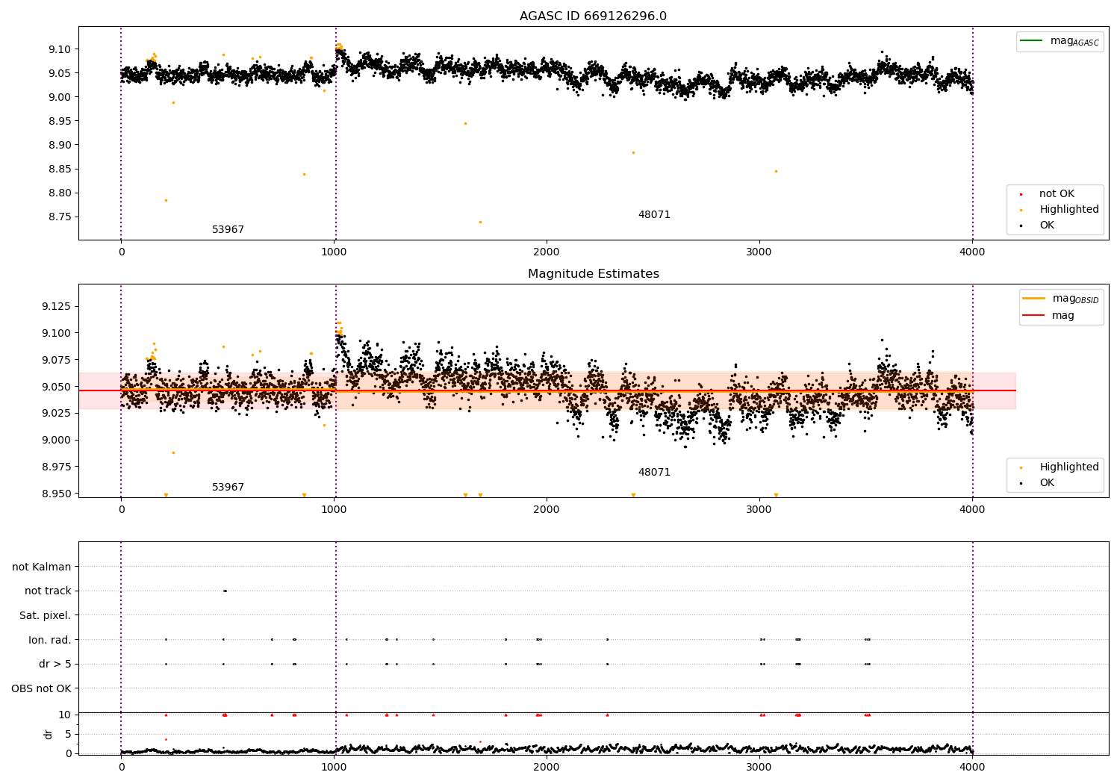Image resolution: width=1120 pixels, height=784 pixels.
Task: Click the 3000 x-axis tick under middle plot
Action: pos(759,510)
